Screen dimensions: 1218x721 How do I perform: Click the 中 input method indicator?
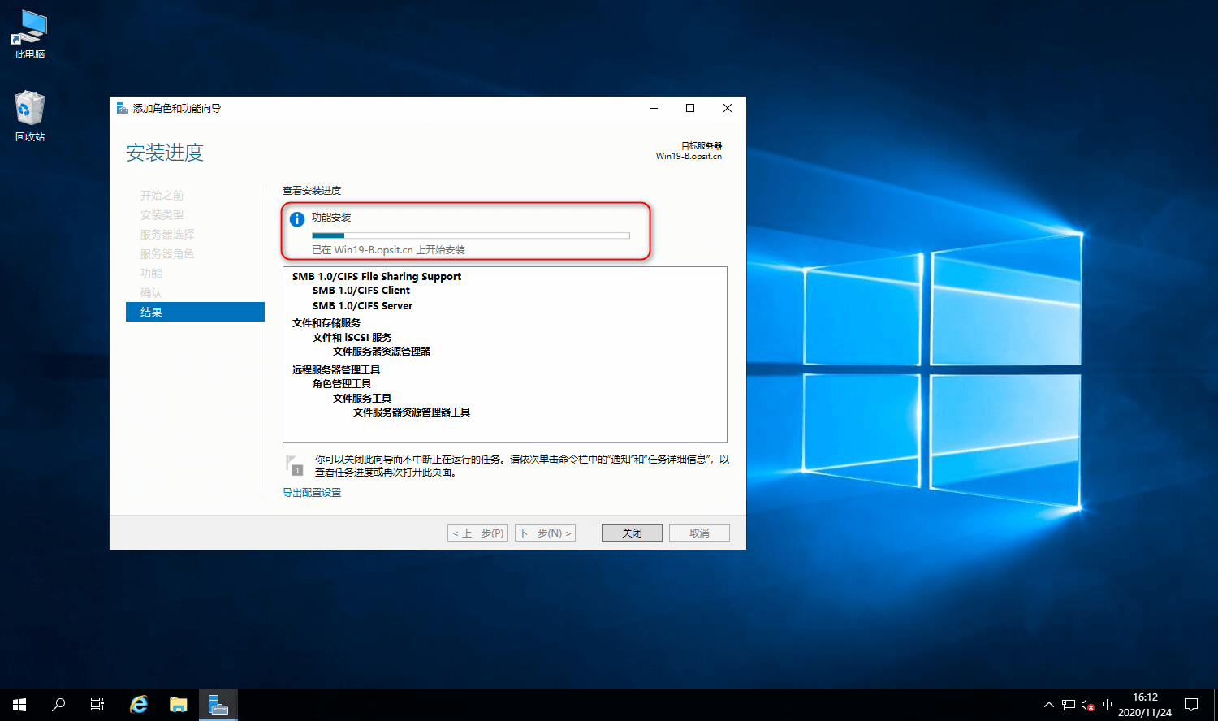point(1107,705)
